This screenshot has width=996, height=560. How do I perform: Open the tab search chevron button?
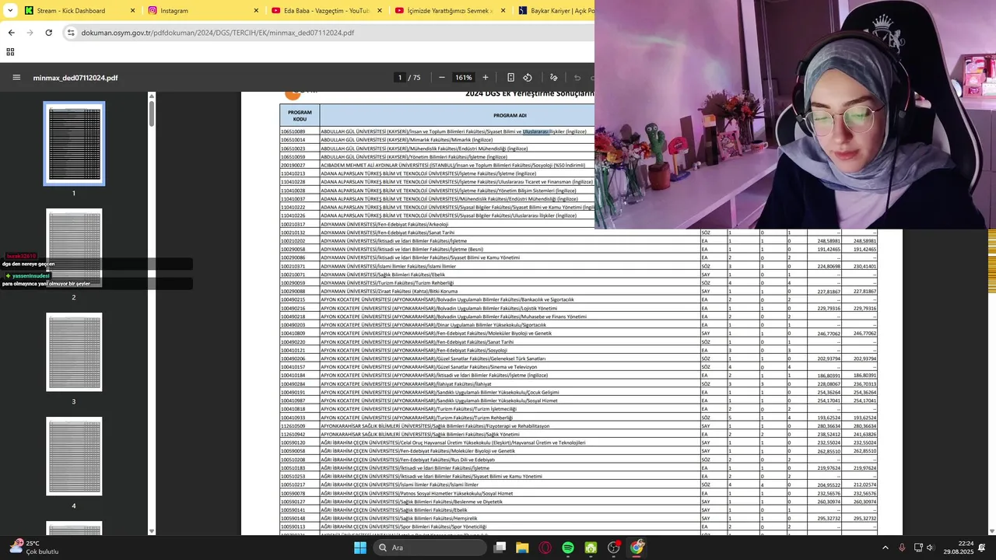point(9,11)
